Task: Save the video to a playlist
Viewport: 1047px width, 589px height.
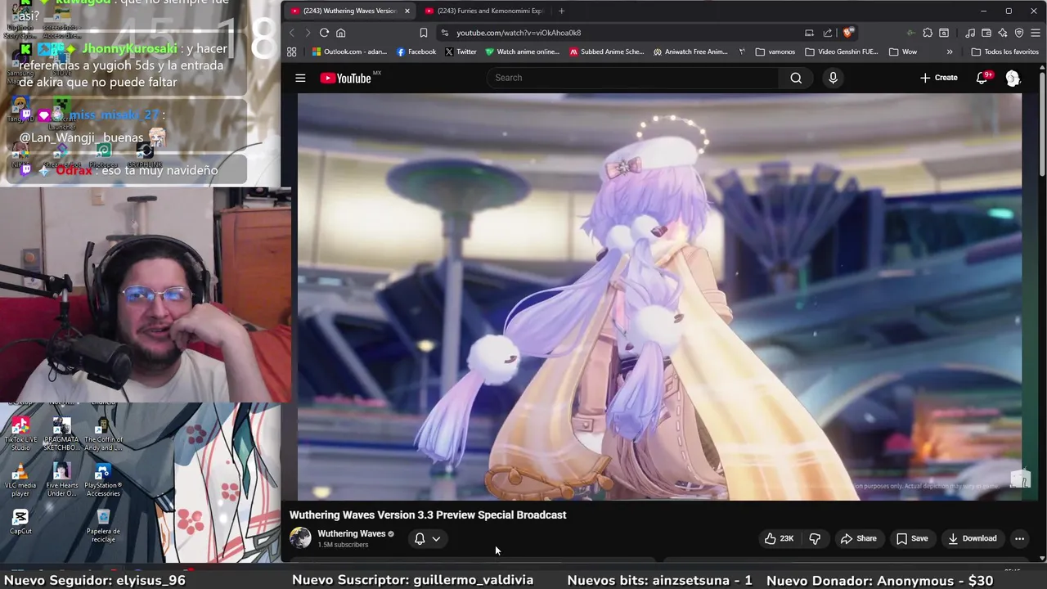Action: tap(911, 538)
